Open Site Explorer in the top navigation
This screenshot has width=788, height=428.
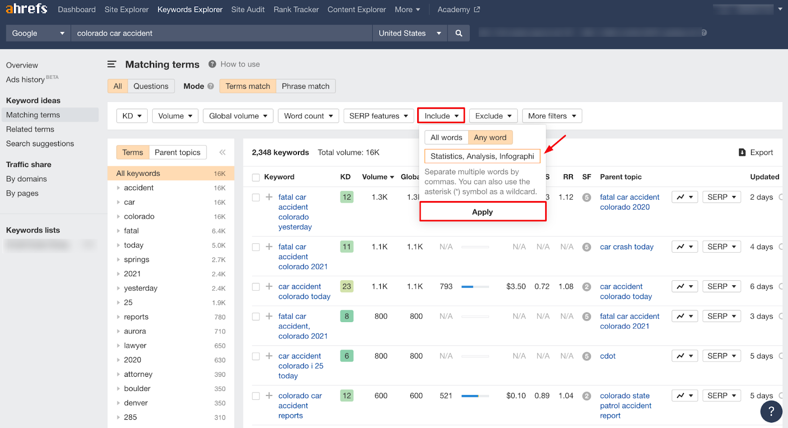[x=127, y=9]
